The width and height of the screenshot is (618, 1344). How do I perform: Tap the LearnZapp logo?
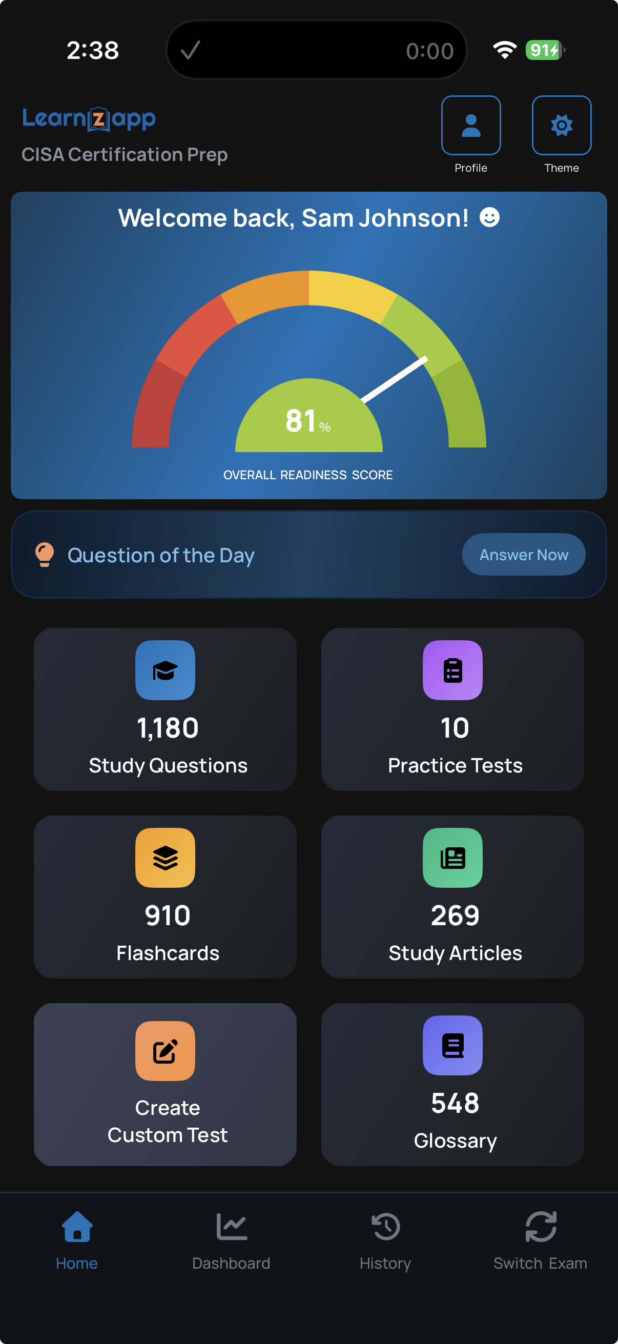(x=89, y=119)
